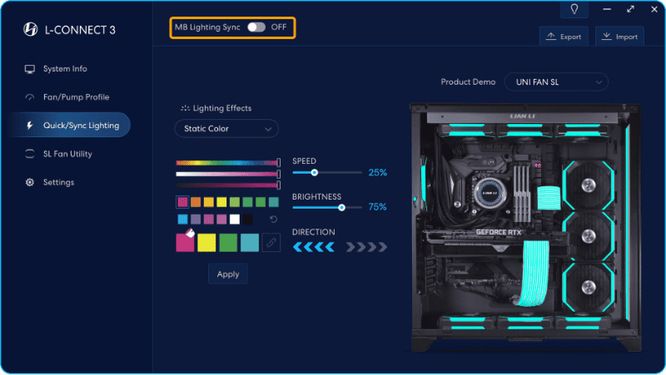Close the L-Connect window

654,9
